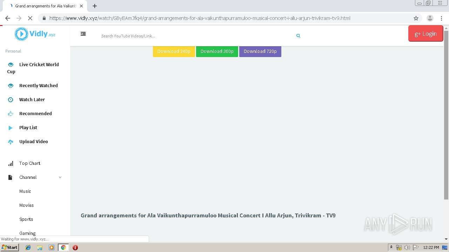Click the video title Grand arrangements text
The height and width of the screenshot is (252, 449).
pos(208,215)
